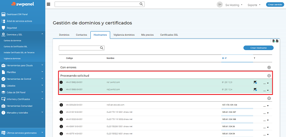Click the top global search field
The height and width of the screenshot is (137, 286).
(x=100, y=4)
